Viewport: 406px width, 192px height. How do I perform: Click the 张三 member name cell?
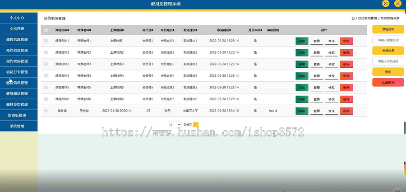(167, 111)
